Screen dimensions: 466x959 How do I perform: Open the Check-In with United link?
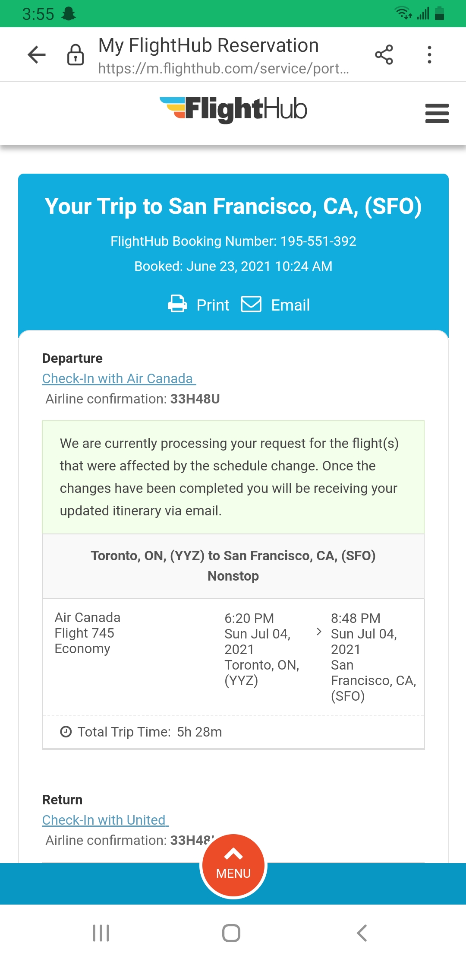click(x=104, y=819)
